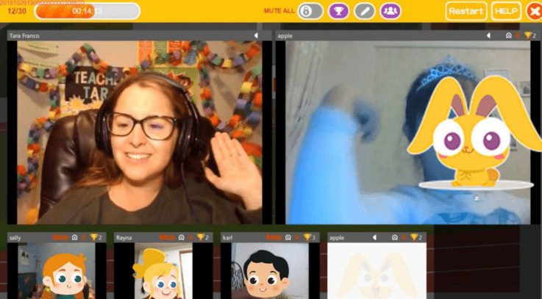
Task: Click Rayna's camera icon
Action: click(x=182, y=237)
